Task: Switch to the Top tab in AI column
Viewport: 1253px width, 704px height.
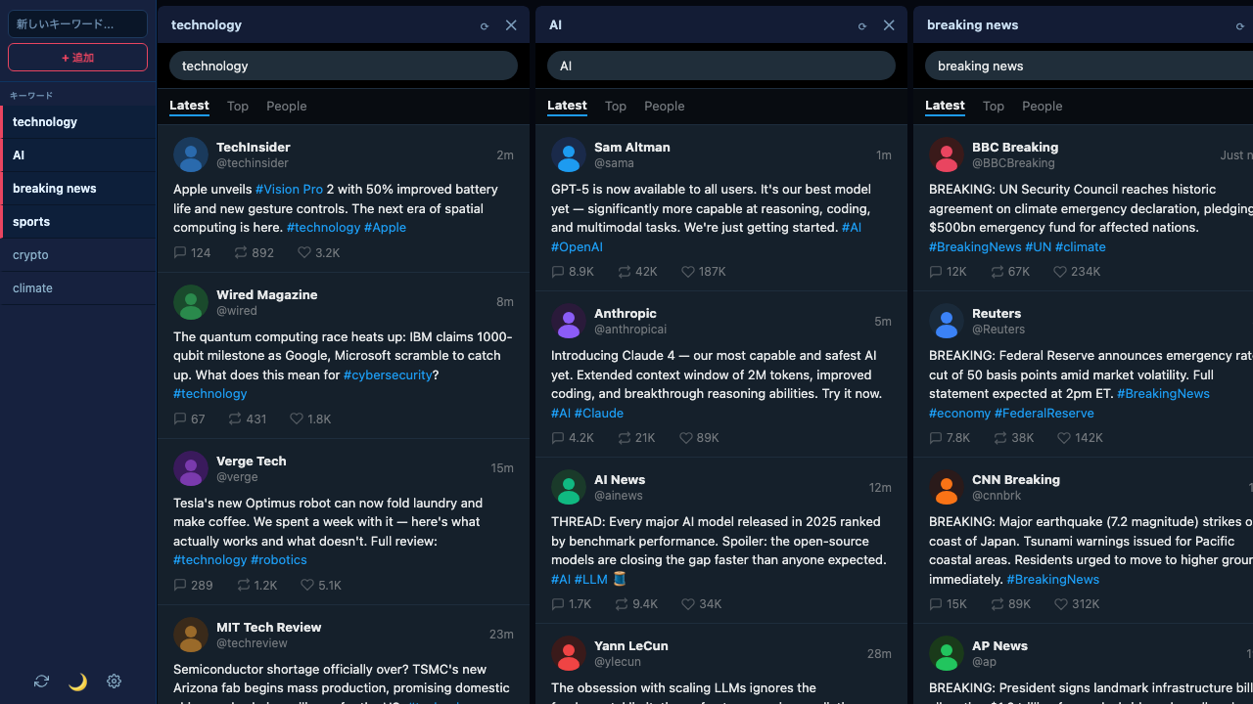Action: (x=616, y=106)
